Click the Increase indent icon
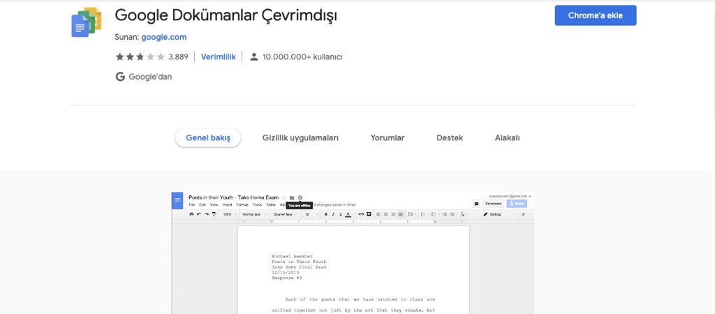715x314 pixels. pos(452,214)
